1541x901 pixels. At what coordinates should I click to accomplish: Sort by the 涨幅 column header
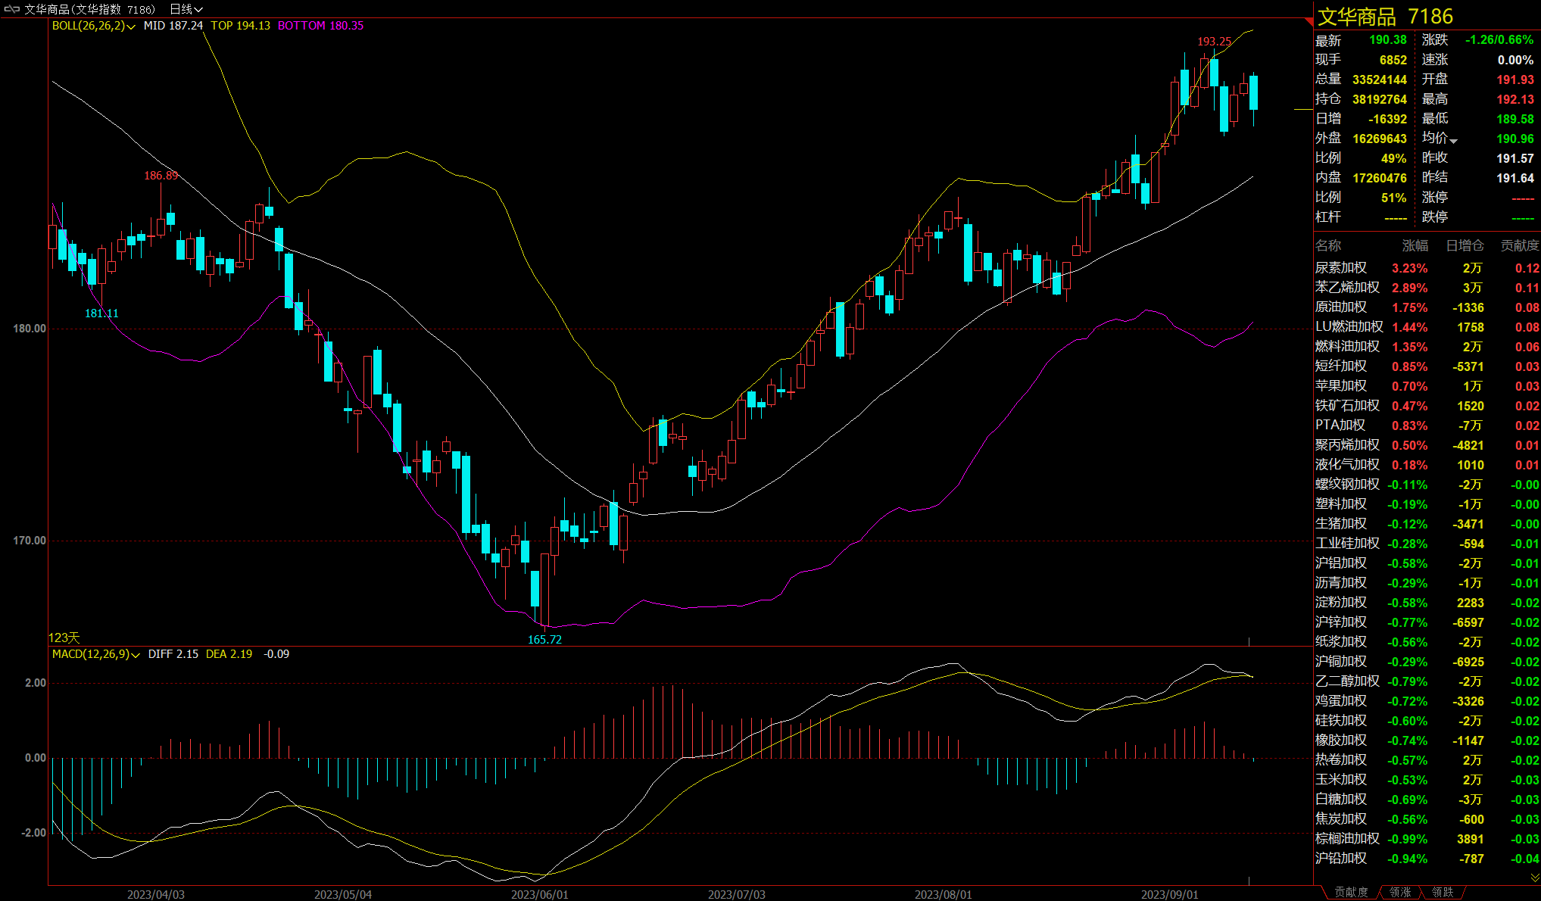(1415, 245)
